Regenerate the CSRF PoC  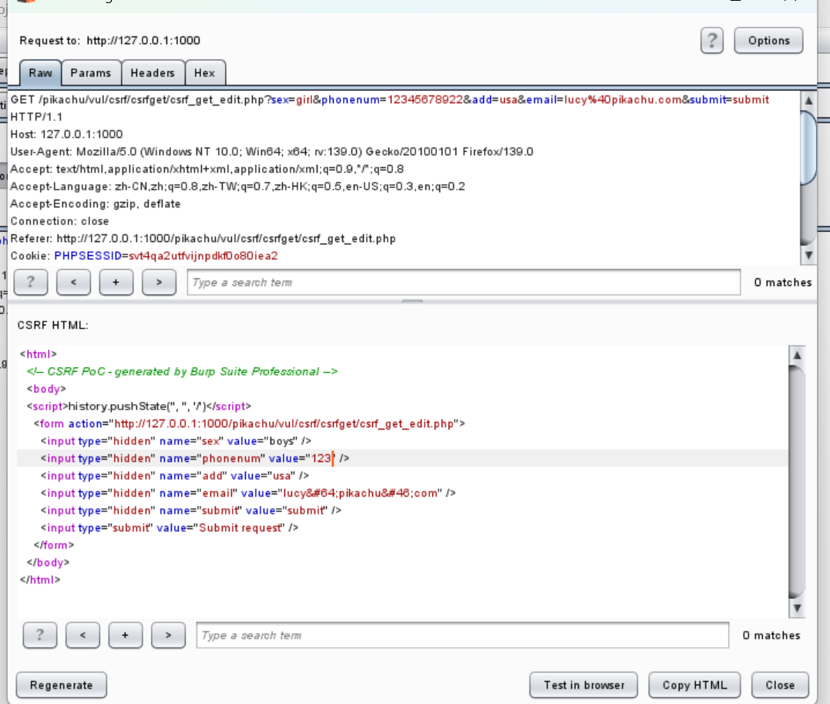coord(62,685)
